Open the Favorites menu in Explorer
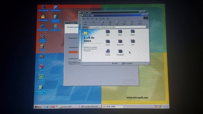The image size is (203, 114). (x=102, y=19)
